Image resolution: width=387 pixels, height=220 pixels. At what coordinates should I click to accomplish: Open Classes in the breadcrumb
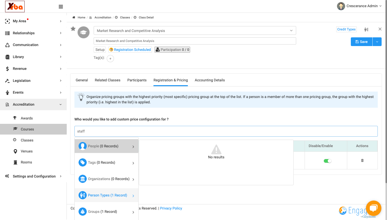click(x=125, y=17)
